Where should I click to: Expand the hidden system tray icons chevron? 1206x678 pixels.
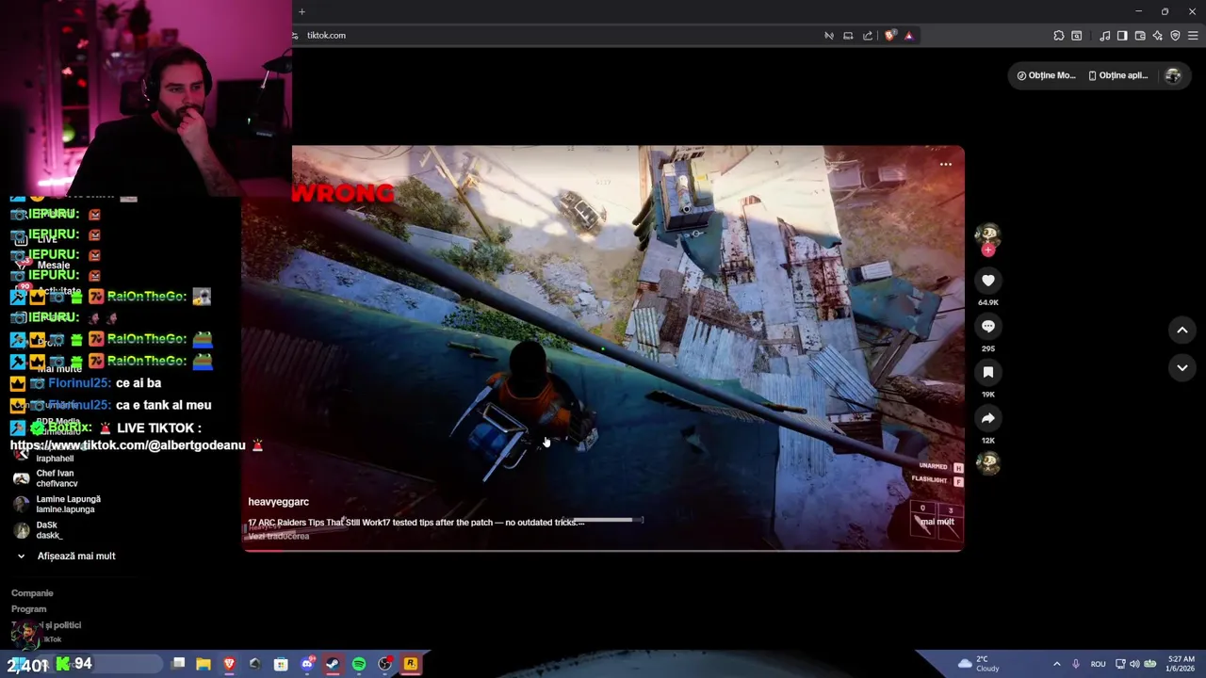click(1056, 664)
